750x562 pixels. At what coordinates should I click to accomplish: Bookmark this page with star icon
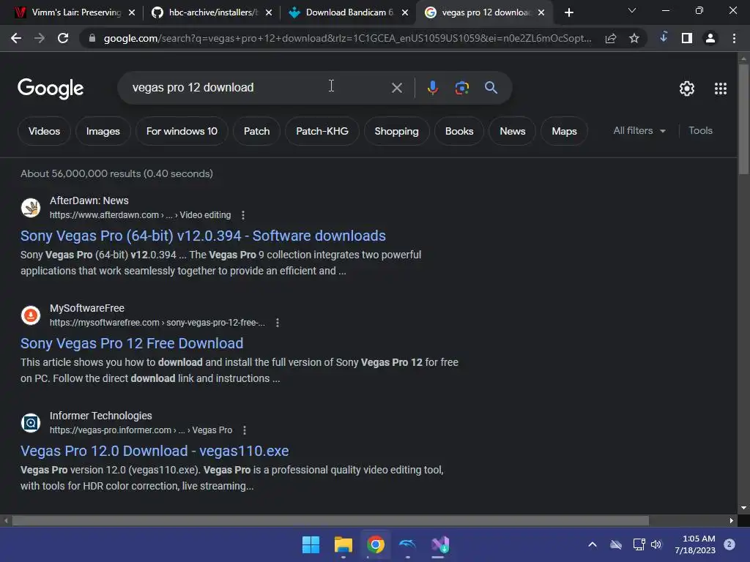tap(634, 38)
